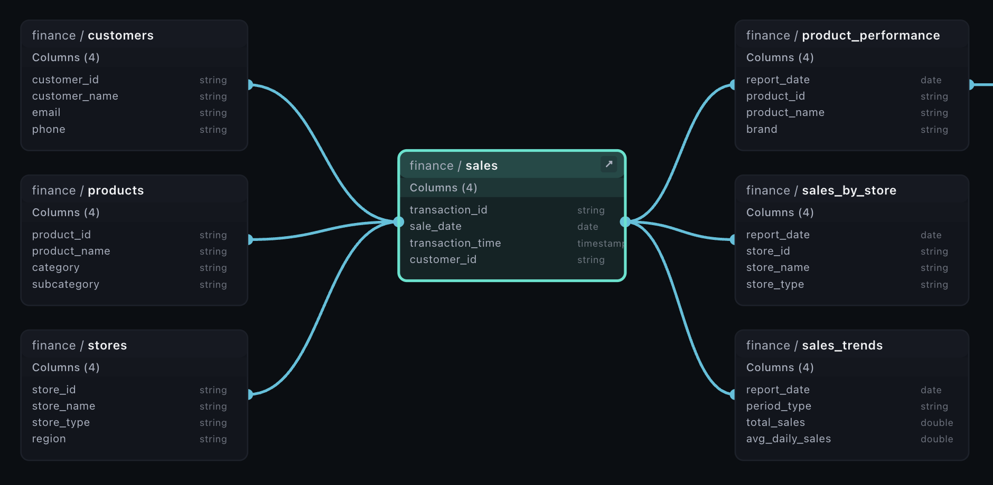Collapse the Columns section of customers
993x485 pixels.
coord(65,57)
